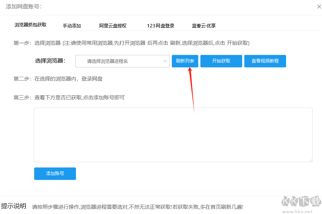Select the 123网盘登录 tab
The image size is (322, 214).
coord(160,25)
